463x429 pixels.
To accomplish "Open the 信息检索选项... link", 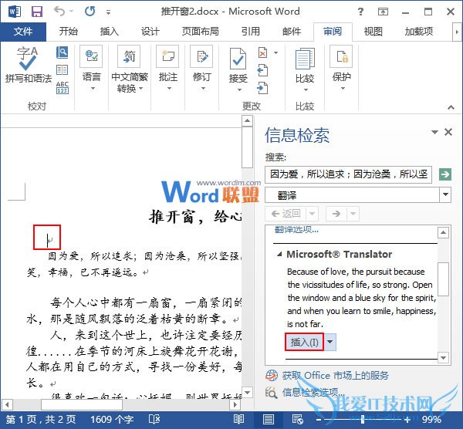I will pyautogui.click(x=313, y=392).
